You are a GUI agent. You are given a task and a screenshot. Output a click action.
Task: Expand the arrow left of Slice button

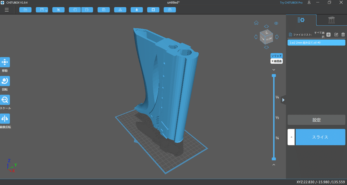tap(291, 137)
